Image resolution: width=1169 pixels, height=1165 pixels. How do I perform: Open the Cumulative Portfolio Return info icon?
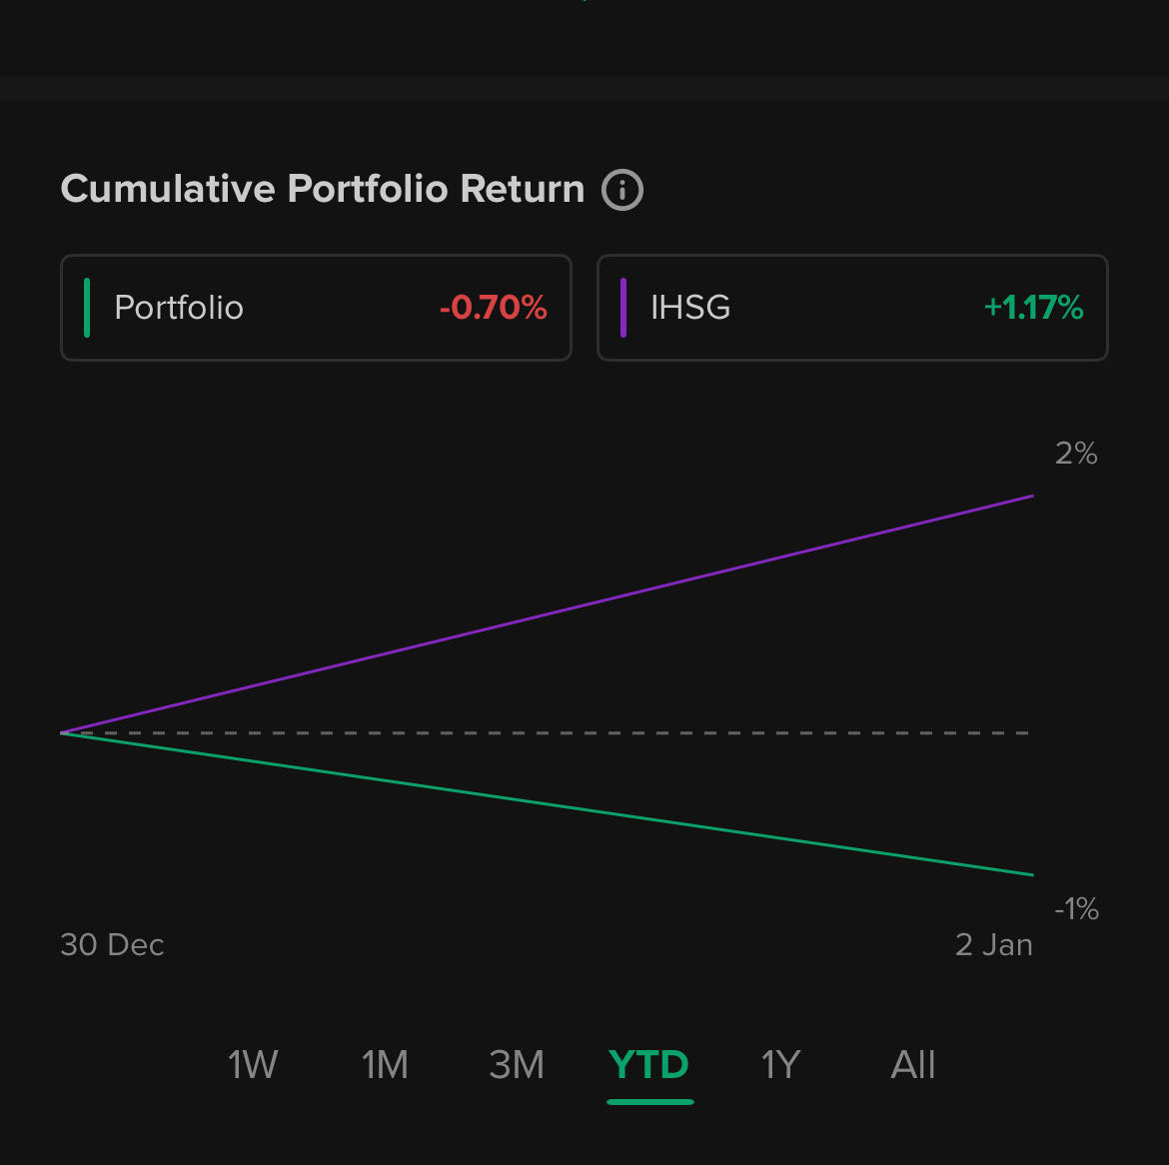pyautogui.click(x=622, y=190)
